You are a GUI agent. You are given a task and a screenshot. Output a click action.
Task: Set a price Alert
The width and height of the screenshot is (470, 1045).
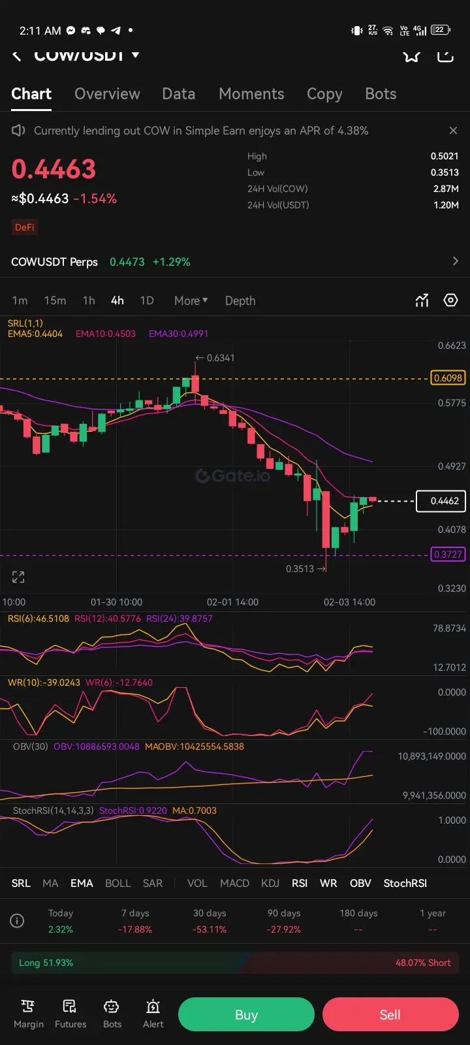pyautogui.click(x=153, y=1014)
